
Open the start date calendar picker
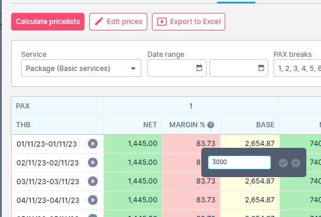(199, 68)
